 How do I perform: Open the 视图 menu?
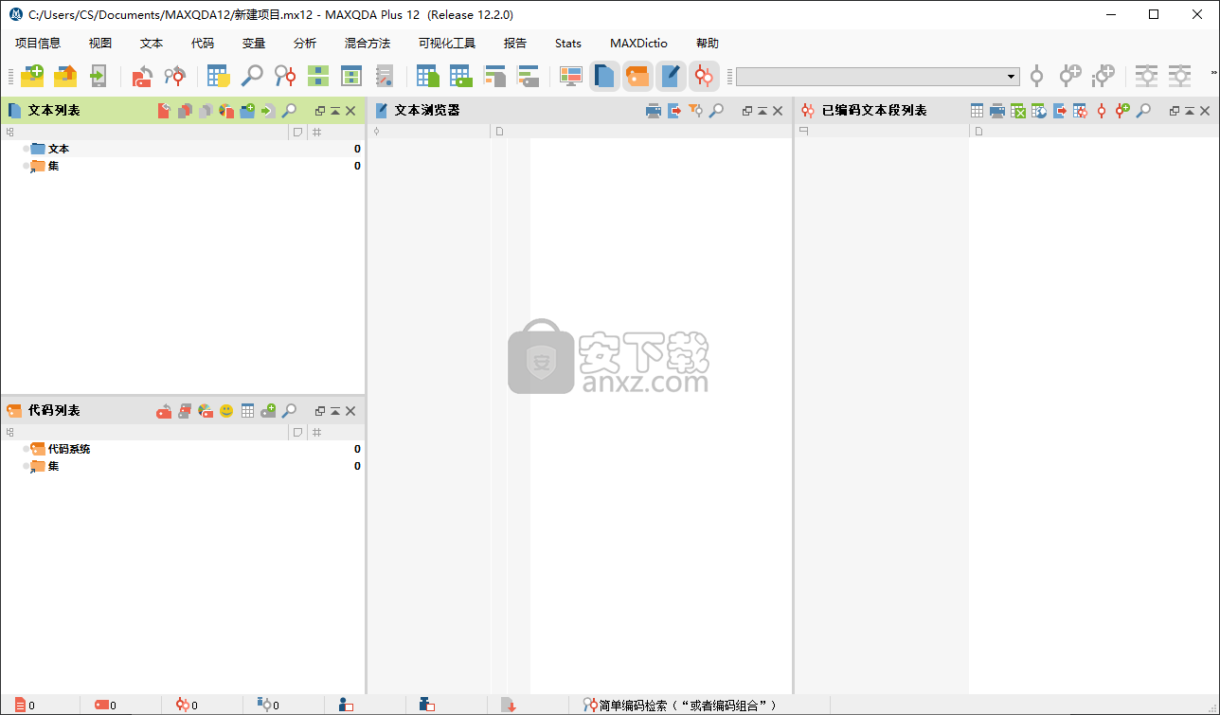coord(100,44)
